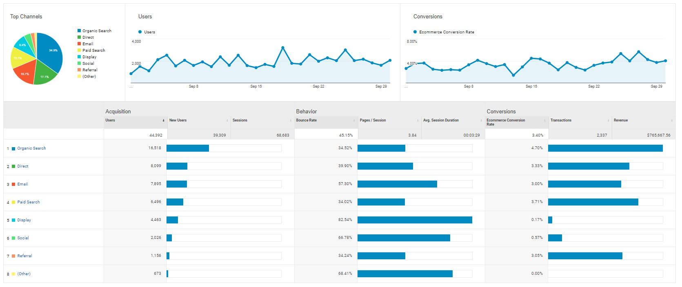Click the Organic Search conversion rate bar

(x=605, y=148)
